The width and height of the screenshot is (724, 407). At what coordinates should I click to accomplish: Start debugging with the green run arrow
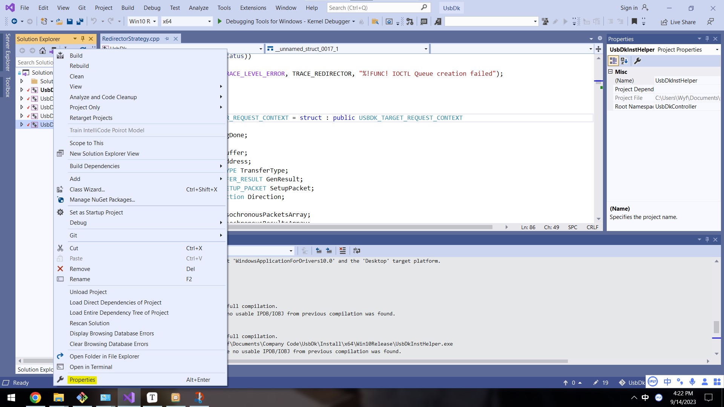click(x=220, y=21)
